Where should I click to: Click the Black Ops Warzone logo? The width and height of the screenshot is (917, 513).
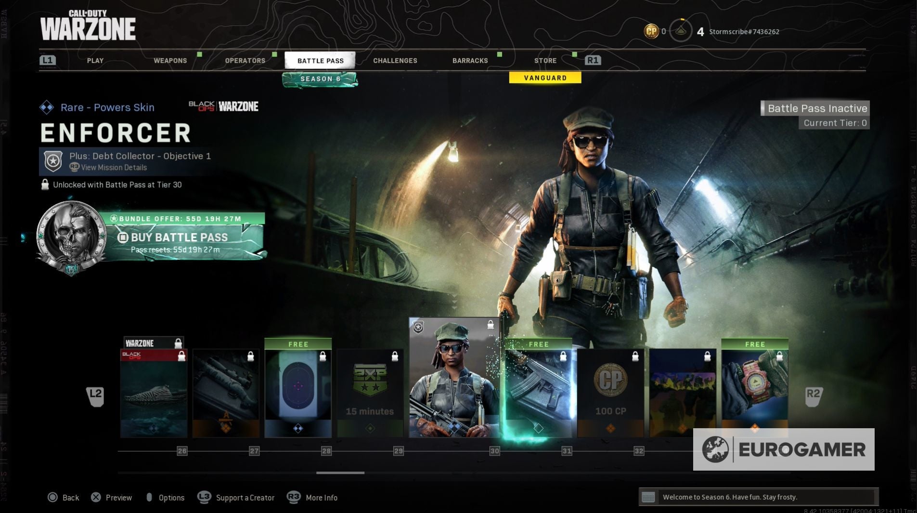click(x=223, y=106)
